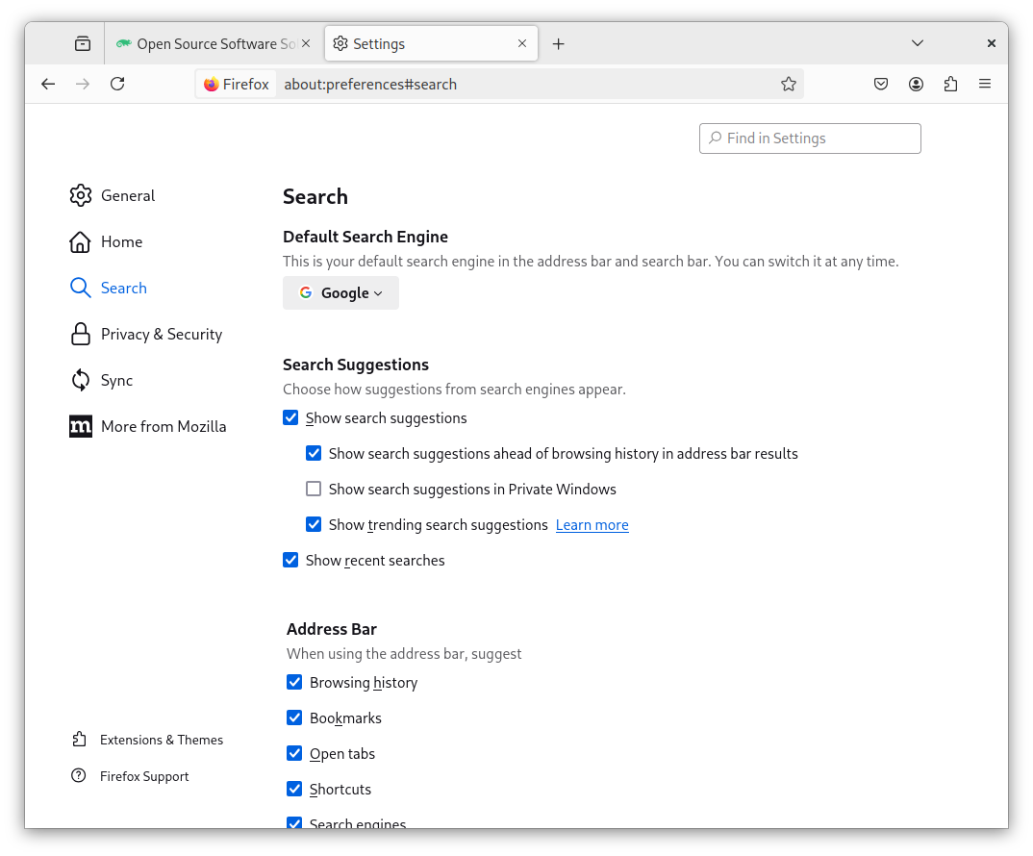Go back with the back arrow
1033x856 pixels.
tap(48, 84)
